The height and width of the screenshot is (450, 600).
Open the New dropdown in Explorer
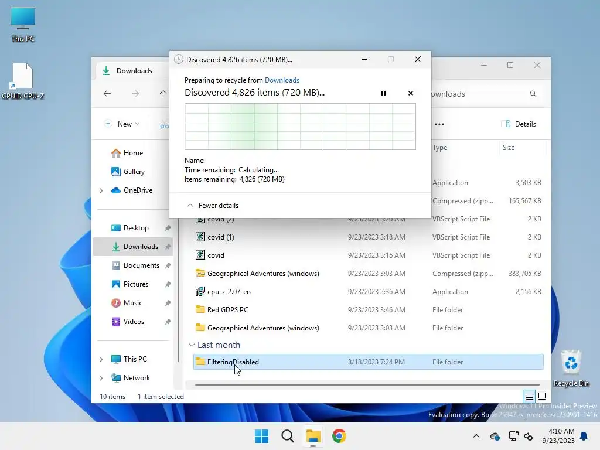(x=122, y=124)
